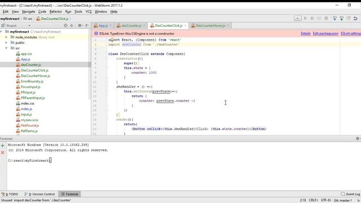
Task: Open the Refactor menu
Action: (55, 11)
